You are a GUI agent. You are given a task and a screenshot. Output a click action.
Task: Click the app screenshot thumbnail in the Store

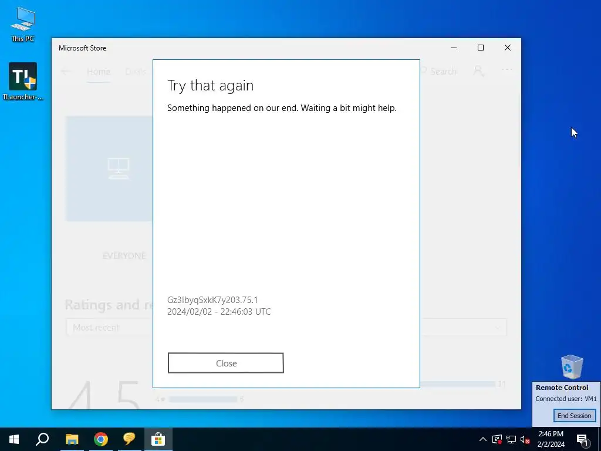click(109, 169)
